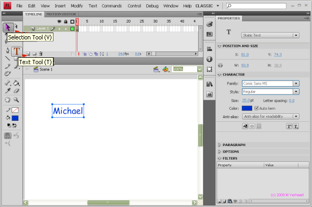The height and width of the screenshot is (207, 312).
Task: Select the Paint Bucket tool
Action: coord(16,83)
